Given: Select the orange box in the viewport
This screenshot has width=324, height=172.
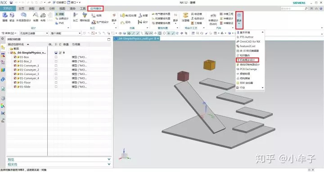Looking at the screenshot, I should (209, 65).
